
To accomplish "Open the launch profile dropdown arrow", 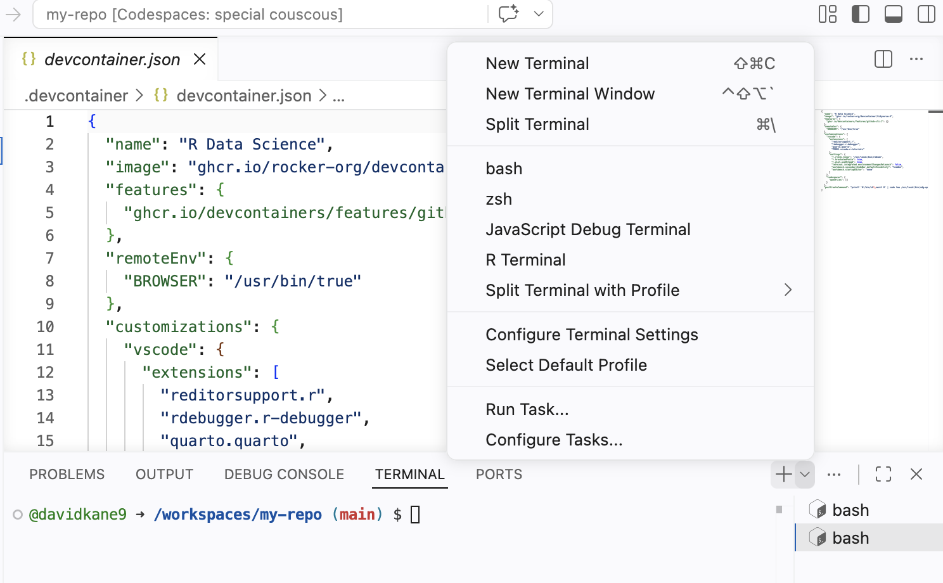I will click(805, 474).
